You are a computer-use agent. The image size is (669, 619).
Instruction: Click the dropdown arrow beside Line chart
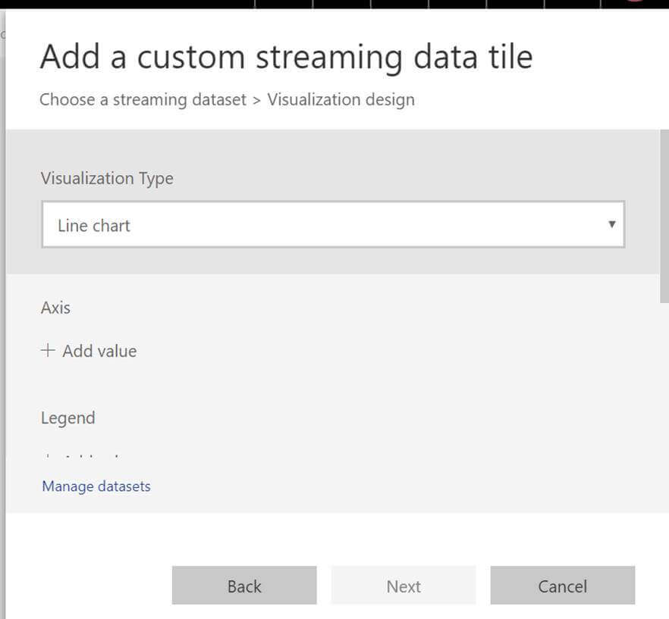point(611,224)
